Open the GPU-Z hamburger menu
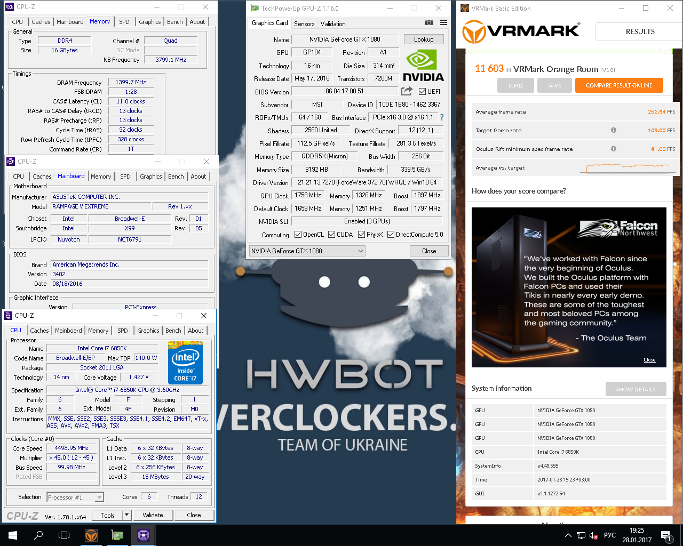The width and height of the screenshot is (683, 546). click(x=443, y=22)
